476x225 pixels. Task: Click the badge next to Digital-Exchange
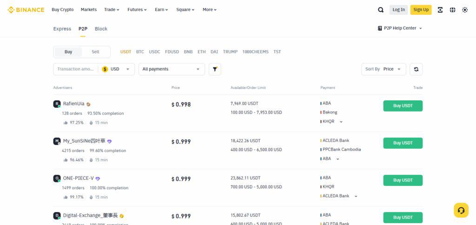coord(121,216)
